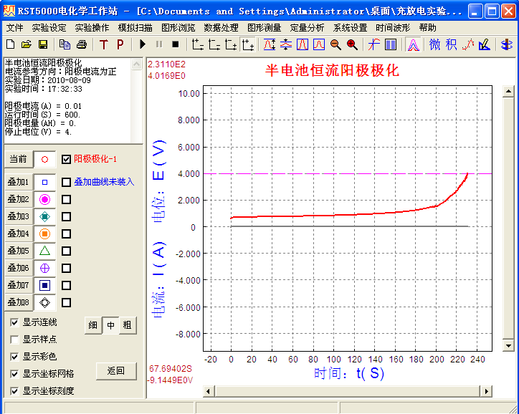
Task: Click the Print icon in toolbar
Action: point(82,44)
